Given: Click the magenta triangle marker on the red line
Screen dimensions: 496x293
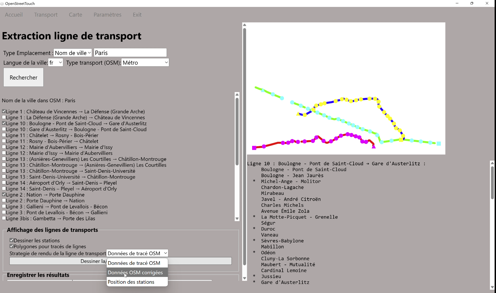Looking at the screenshot, I should (374, 147).
